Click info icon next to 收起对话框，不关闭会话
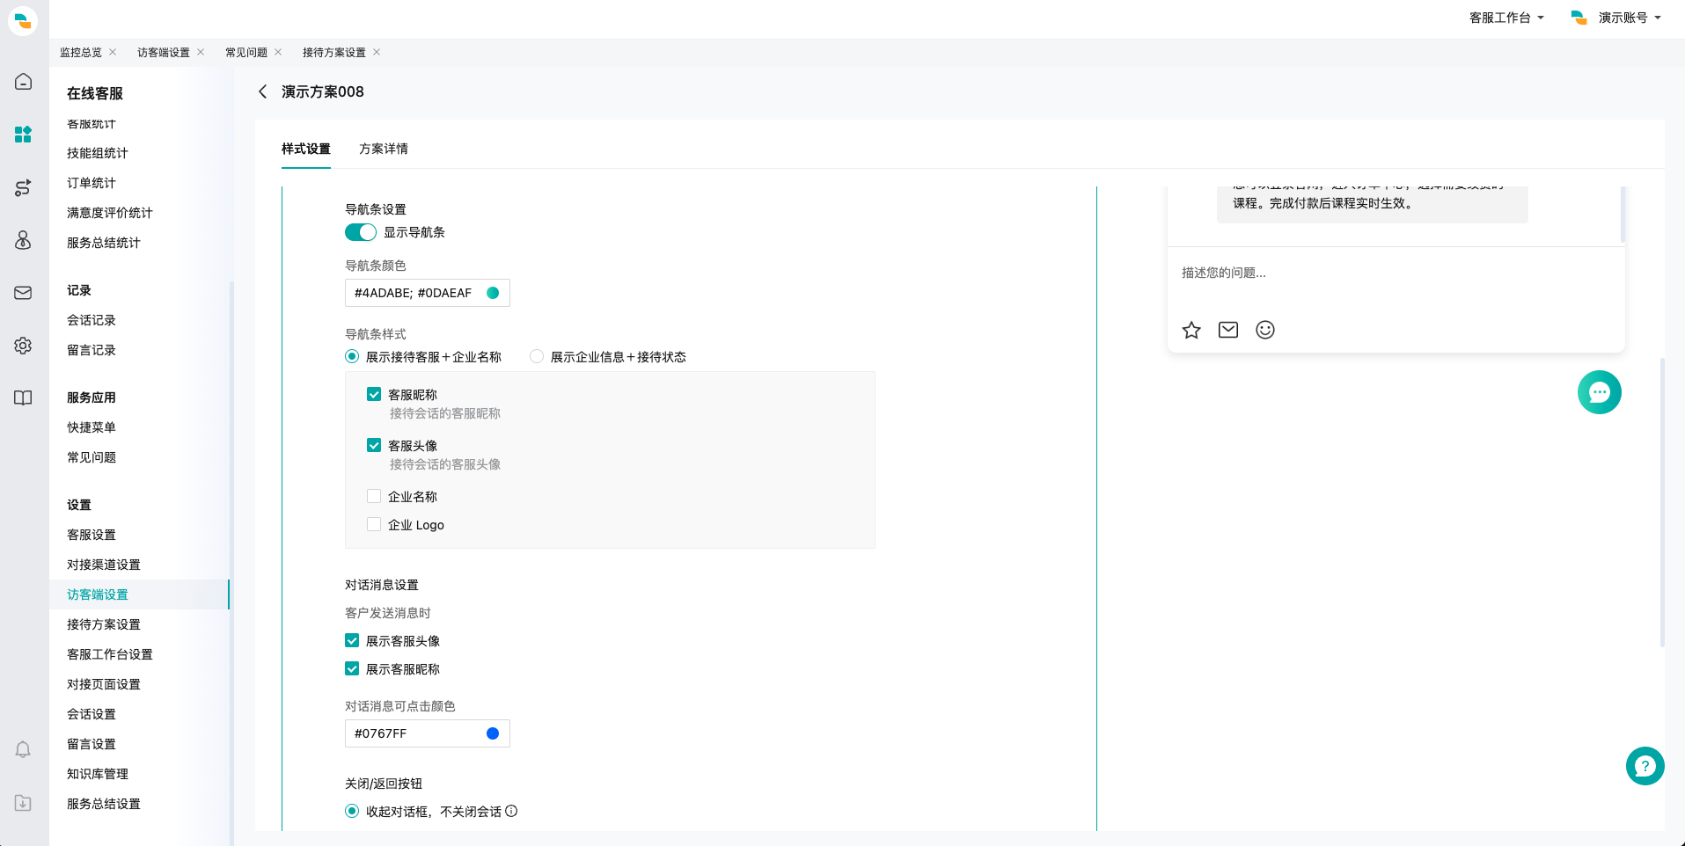Screen dimensions: 1685x846 pos(511,811)
